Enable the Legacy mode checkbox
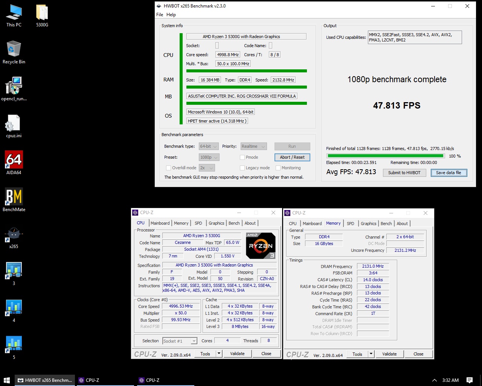482x386 pixels. 242,168
